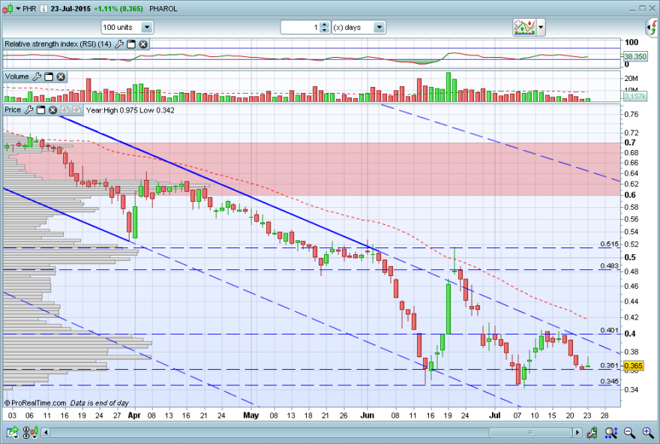Open the (x) days period dropdown
This screenshot has height=444, width=660.
(358, 27)
